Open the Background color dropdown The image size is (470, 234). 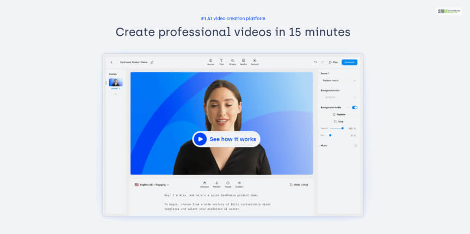pos(338,97)
